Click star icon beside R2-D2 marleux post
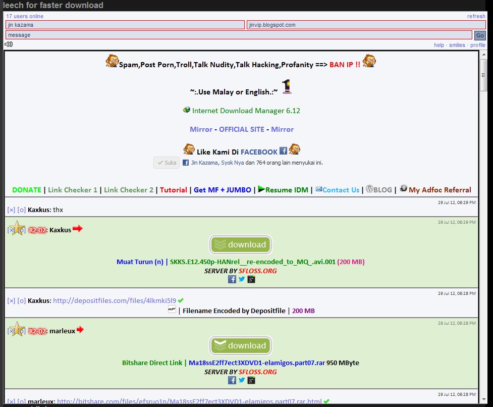This screenshot has width=493, height=407. [x=17, y=329]
